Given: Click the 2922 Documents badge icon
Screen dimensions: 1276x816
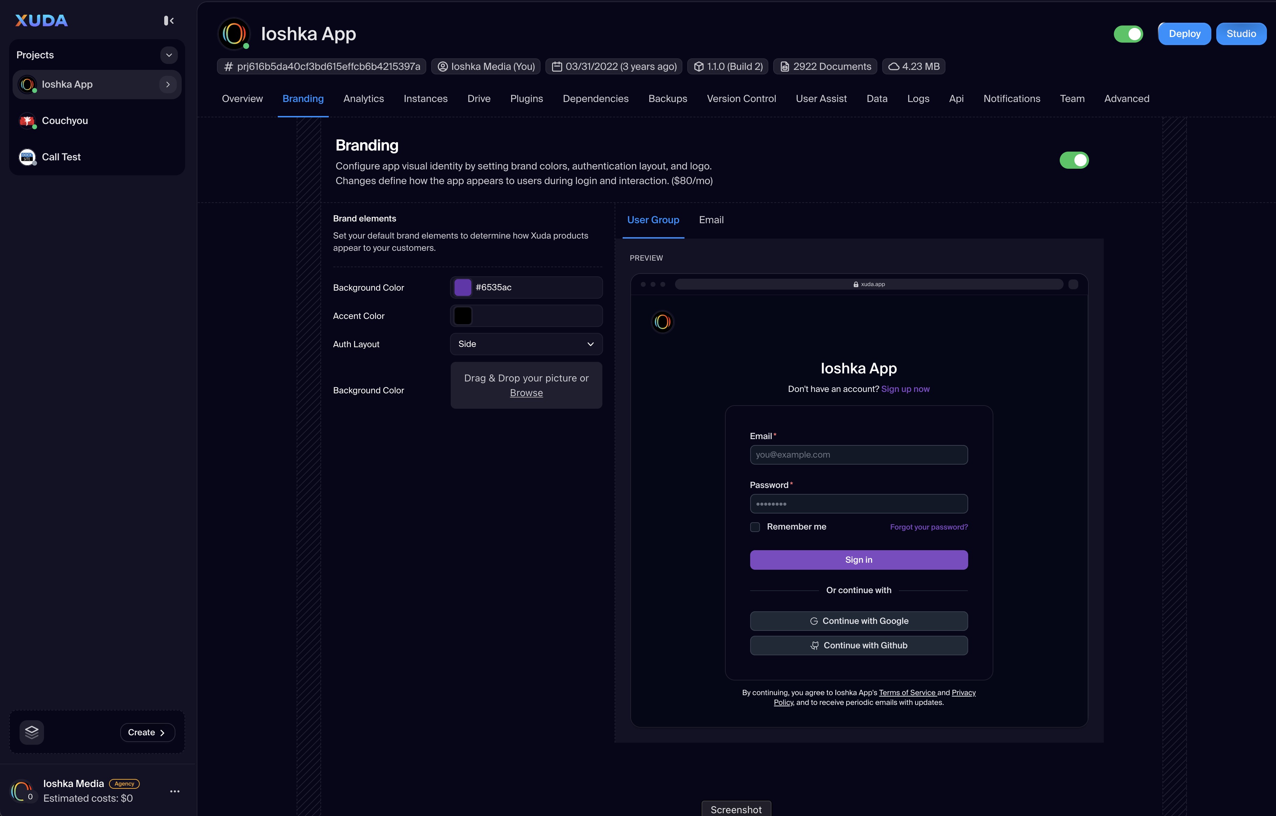Looking at the screenshot, I should (x=785, y=66).
